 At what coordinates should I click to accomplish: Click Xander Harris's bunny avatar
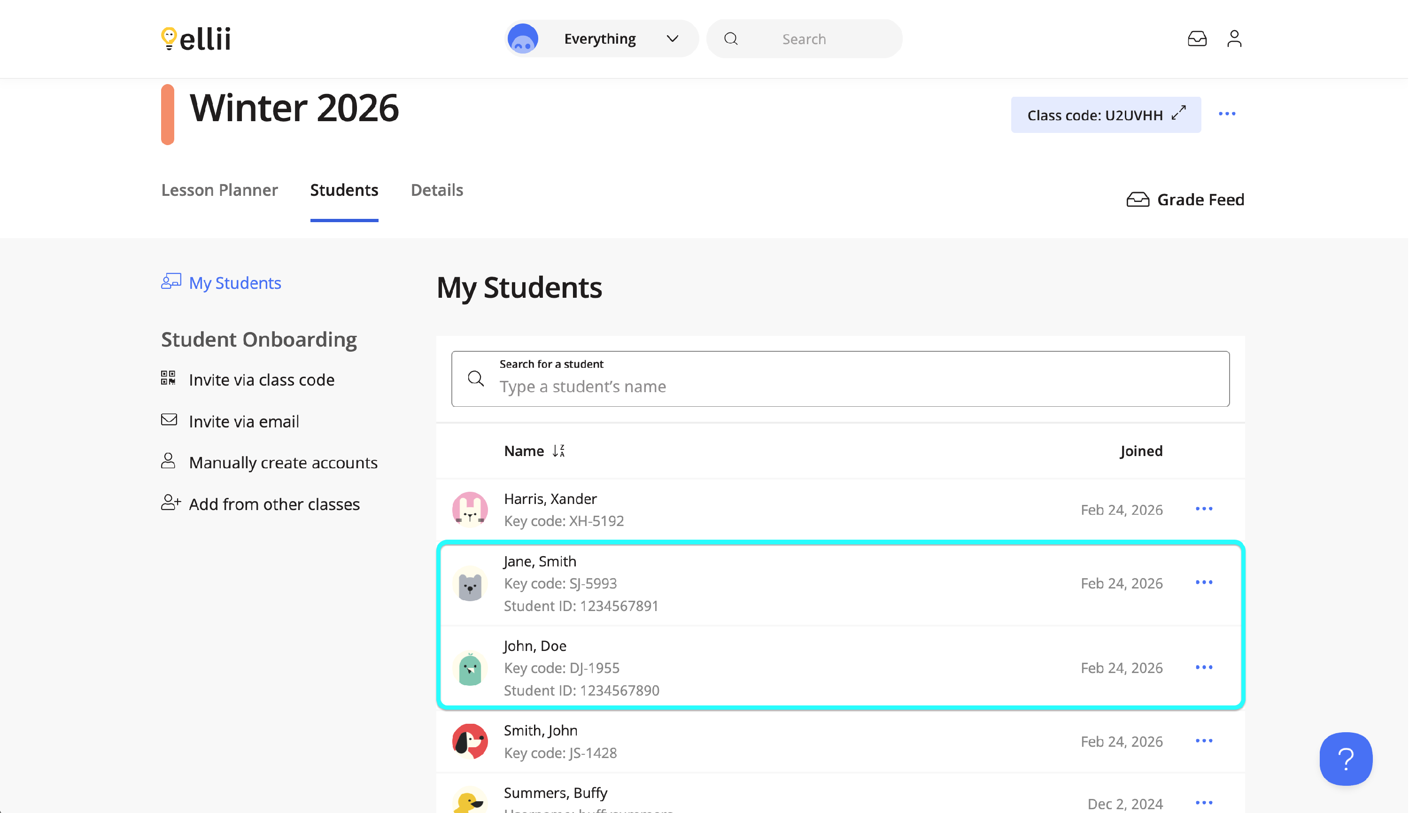point(470,509)
